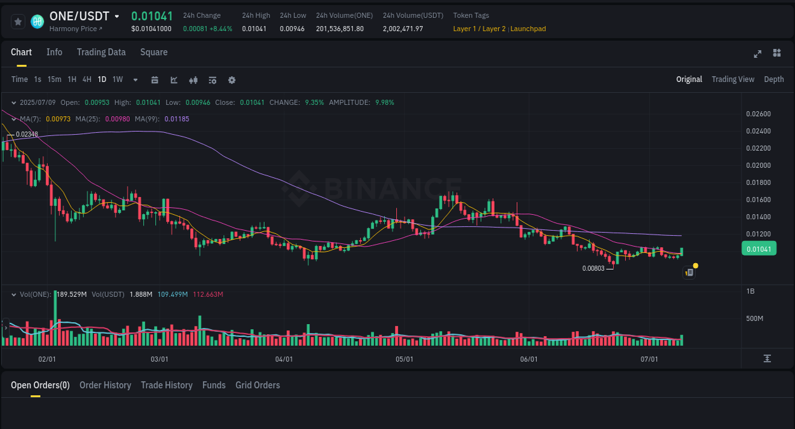Viewport: 795px width, 429px height.
Task: Click the Harmony coin logo
Action: point(37,22)
